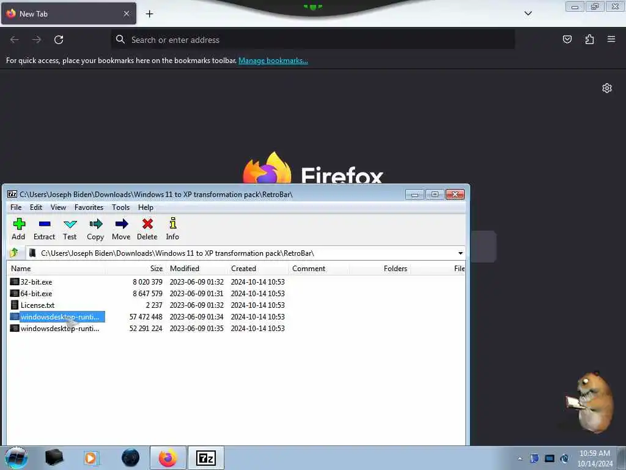Viewport: 626px width, 470px height.
Task: Click the Pocket icon in Firefox toolbar
Action: (x=567, y=39)
